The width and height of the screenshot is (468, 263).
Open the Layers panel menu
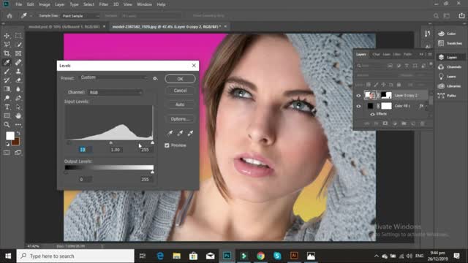click(x=430, y=54)
